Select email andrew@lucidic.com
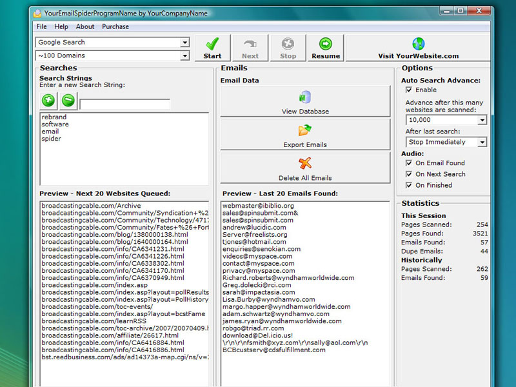 (x=254, y=228)
